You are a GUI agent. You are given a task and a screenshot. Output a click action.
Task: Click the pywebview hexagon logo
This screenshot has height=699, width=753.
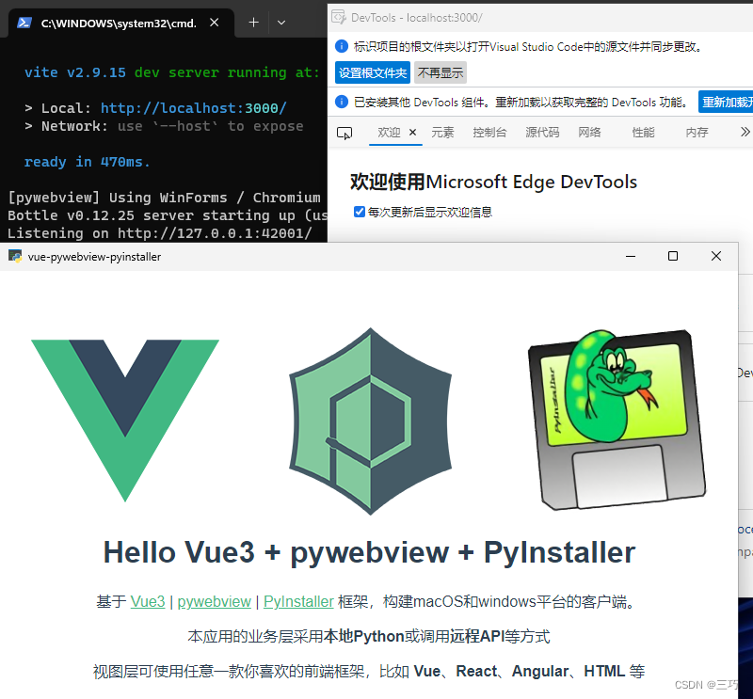coord(370,421)
